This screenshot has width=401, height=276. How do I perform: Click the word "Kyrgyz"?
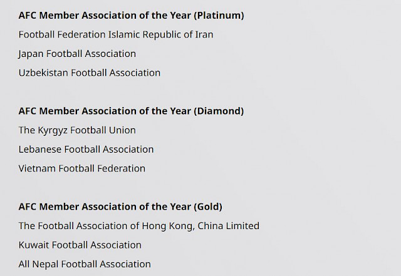click(x=53, y=131)
